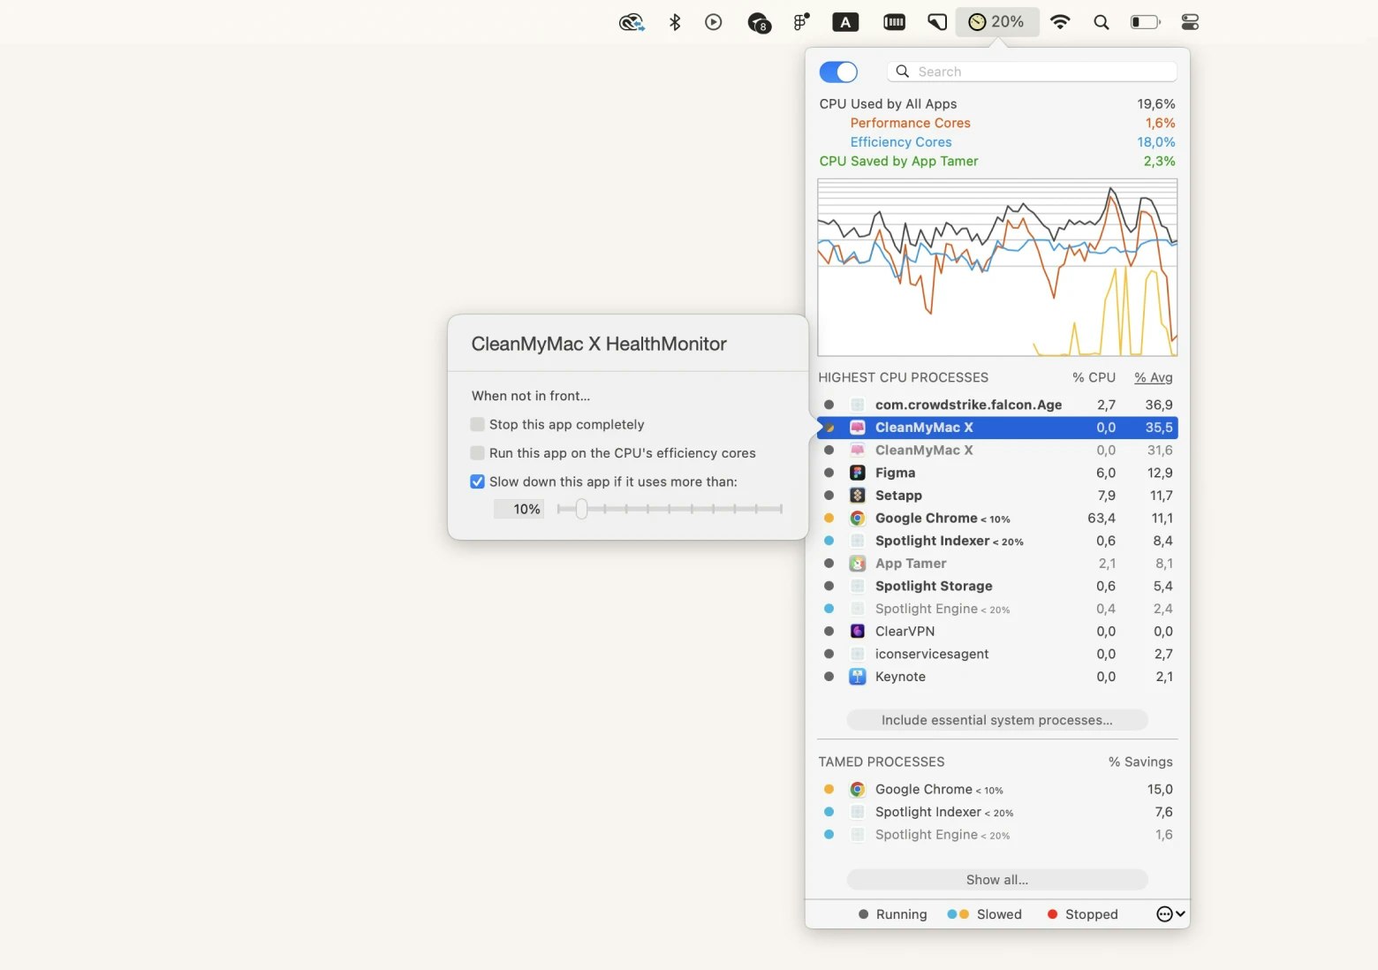Viewport: 1378px width, 970px height.
Task: Click the Setapp app icon in process list
Action: tap(857, 496)
